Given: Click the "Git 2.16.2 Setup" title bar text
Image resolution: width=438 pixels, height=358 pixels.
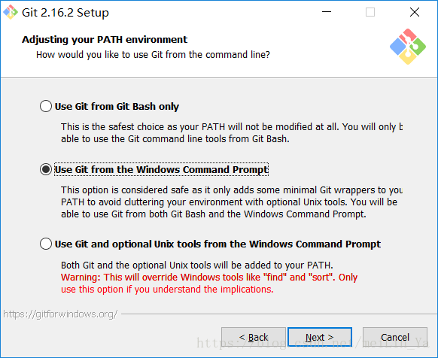Looking at the screenshot, I should [x=65, y=13].
